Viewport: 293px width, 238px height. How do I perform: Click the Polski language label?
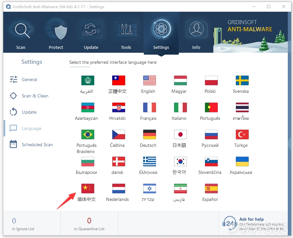(210, 91)
